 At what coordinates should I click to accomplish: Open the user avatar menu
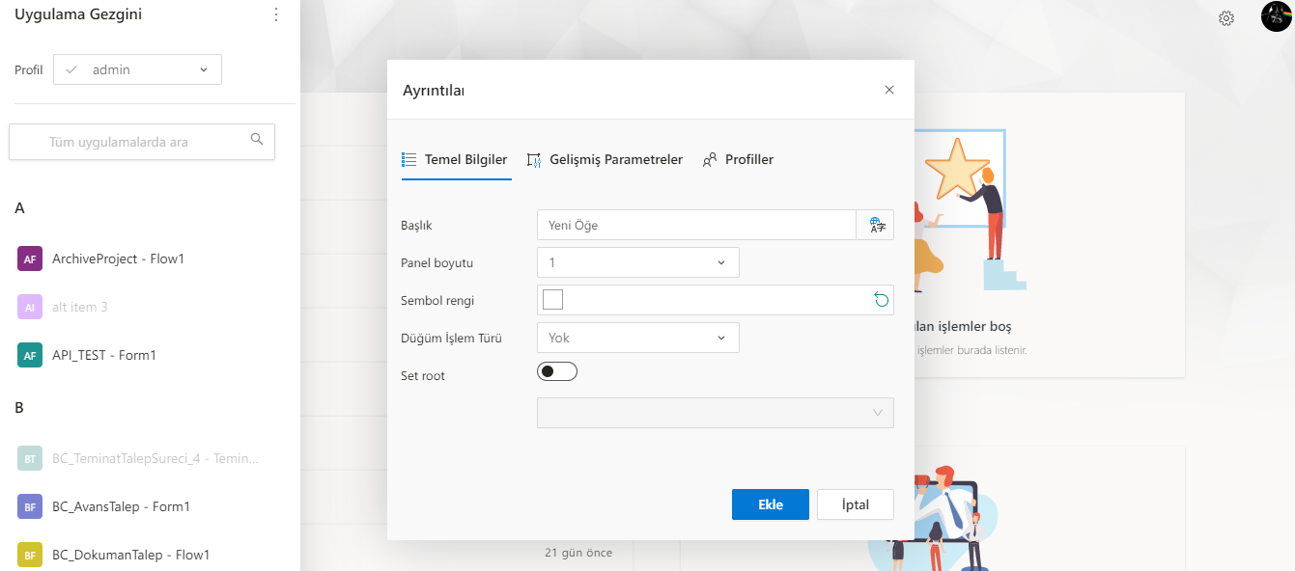tap(1277, 16)
